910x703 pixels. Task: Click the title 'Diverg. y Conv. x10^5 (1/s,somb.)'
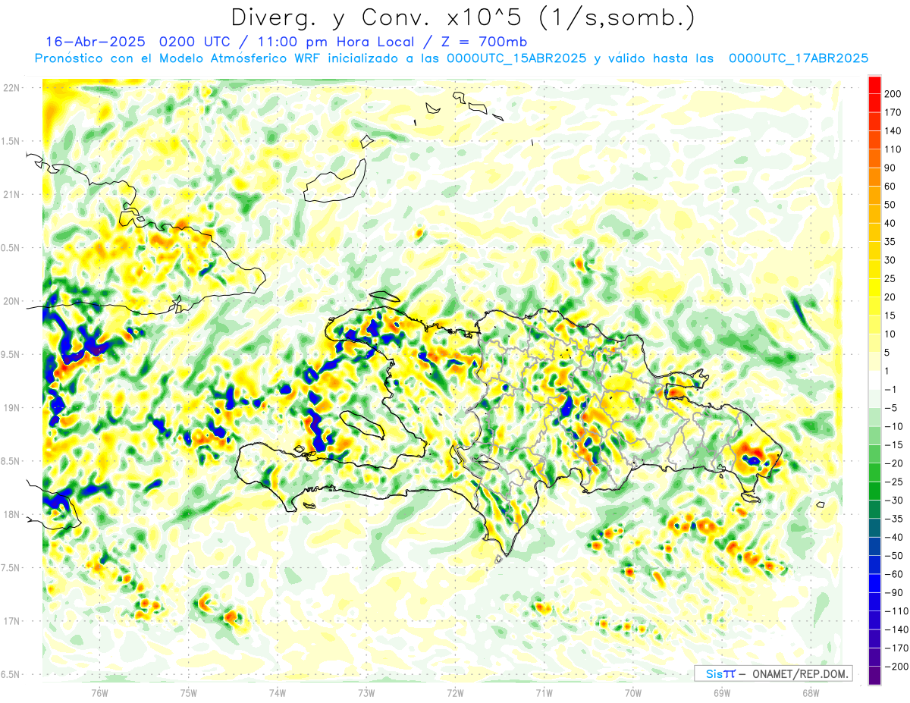463,17
